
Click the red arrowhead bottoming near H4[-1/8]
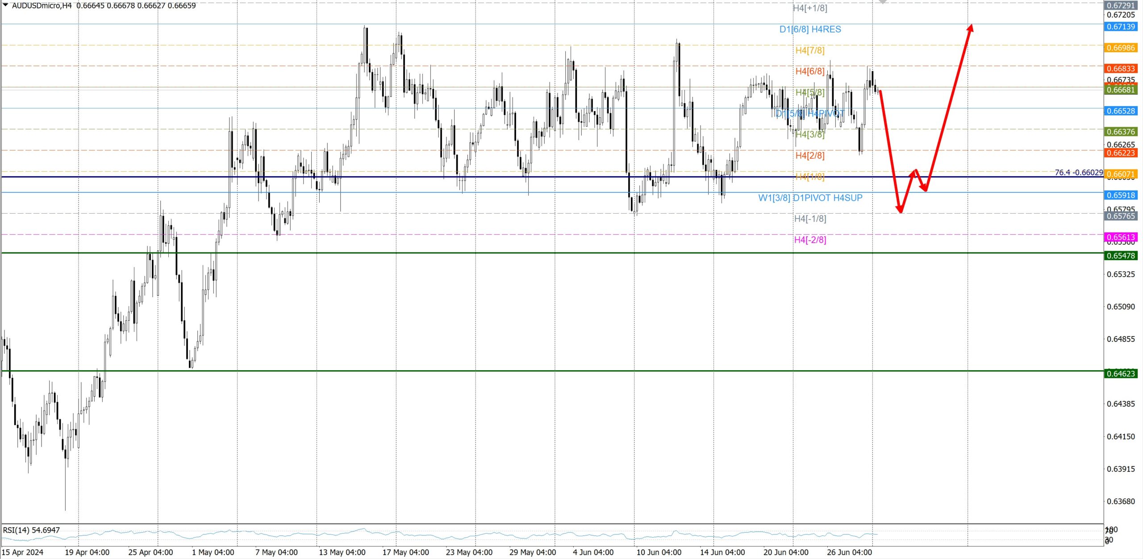(x=901, y=209)
